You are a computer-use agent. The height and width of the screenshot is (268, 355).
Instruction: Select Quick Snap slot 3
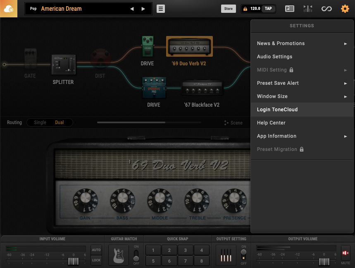click(x=186, y=250)
